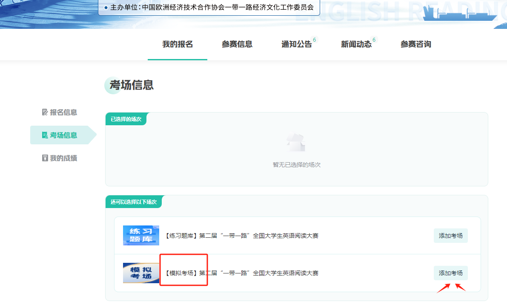Click the 已选择的场次 section label
The image size is (507, 304).
[126, 119]
